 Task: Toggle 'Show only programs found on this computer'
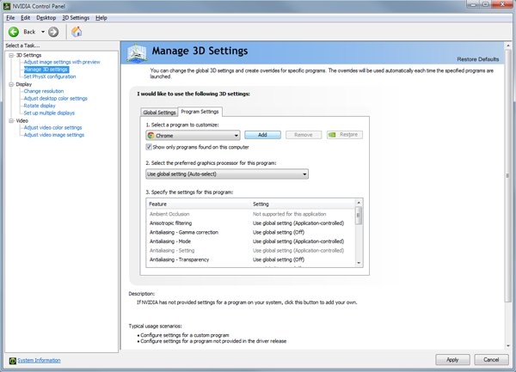pyautogui.click(x=149, y=147)
